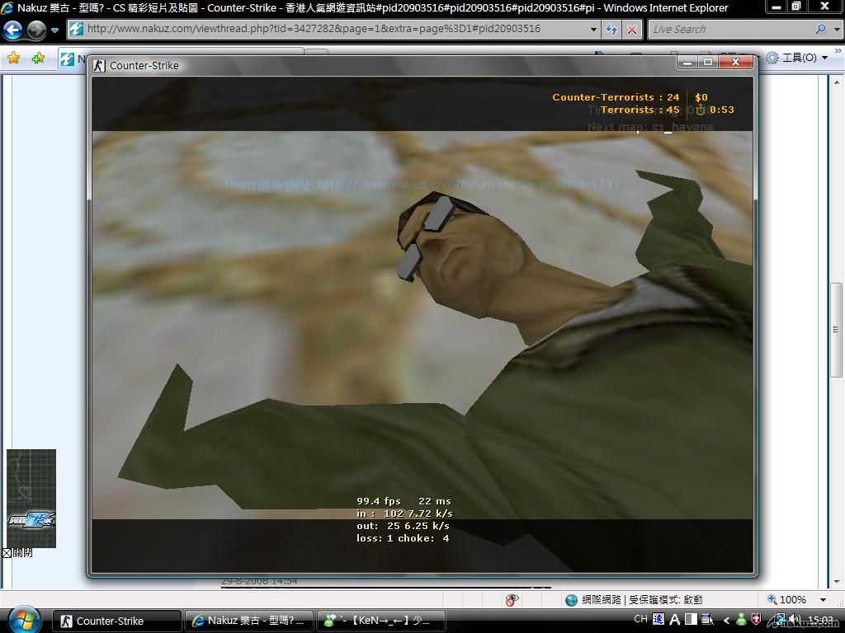
Task: Open the 工具(O) Tools menu
Action: pos(805,58)
